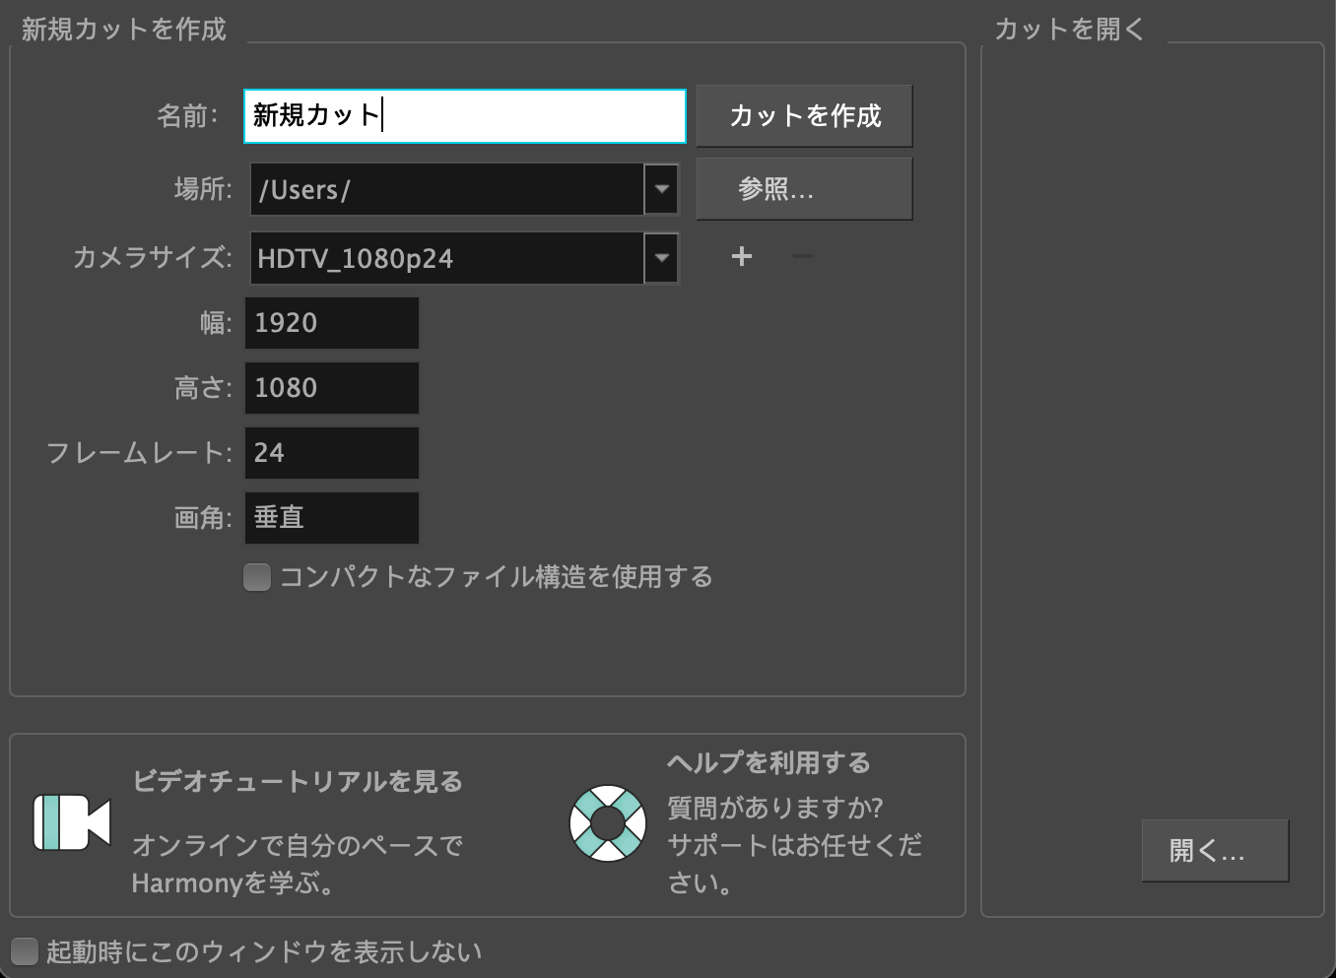
Task: Open the カメラサイズ dropdown arrow
Action: 662,258
